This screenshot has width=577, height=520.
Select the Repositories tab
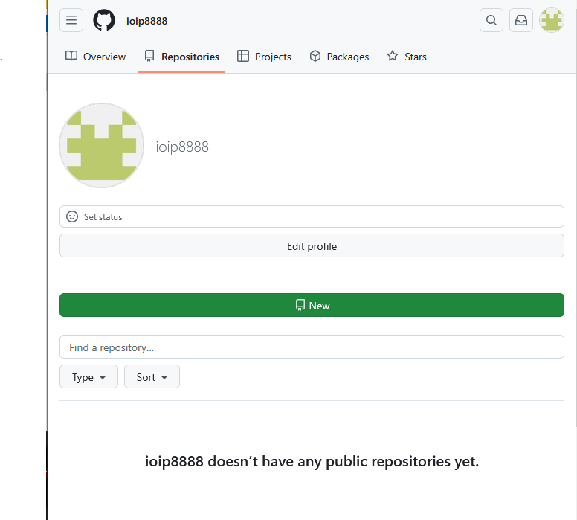coord(181,57)
